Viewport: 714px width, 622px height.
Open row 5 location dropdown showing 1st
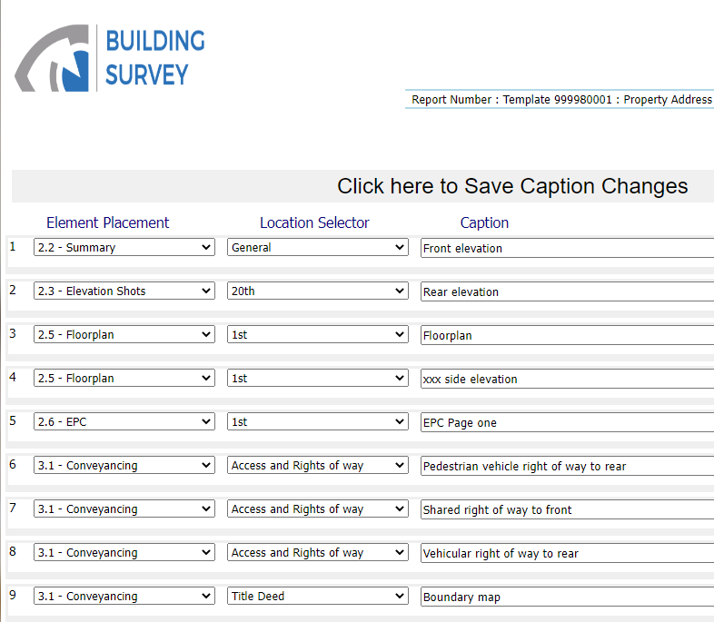coord(317,422)
